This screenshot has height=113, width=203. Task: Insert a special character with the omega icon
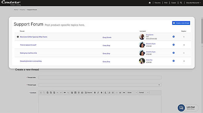pyautogui.click(x=82, y=92)
